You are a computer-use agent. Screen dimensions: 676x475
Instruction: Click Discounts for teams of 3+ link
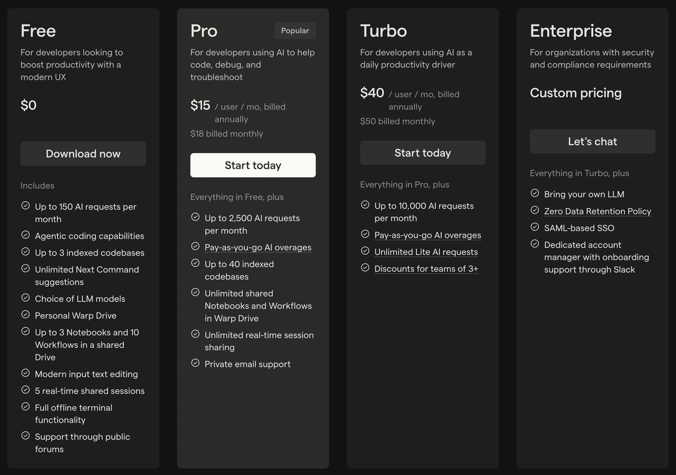pyautogui.click(x=426, y=269)
